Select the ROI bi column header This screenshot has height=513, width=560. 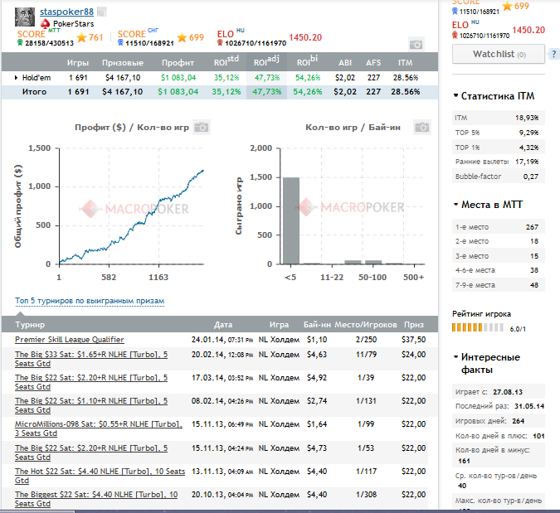point(307,61)
